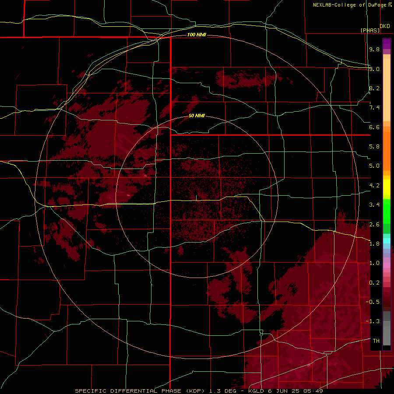Image resolution: width=394 pixels, height=394 pixels.
Task: Click the NEXLAB-College of DuPage label
Action: tap(349, 5)
